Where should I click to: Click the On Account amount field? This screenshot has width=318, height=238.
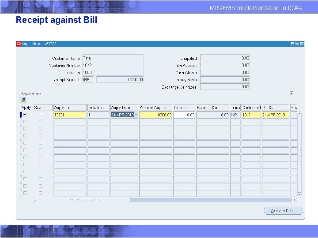click(225, 65)
